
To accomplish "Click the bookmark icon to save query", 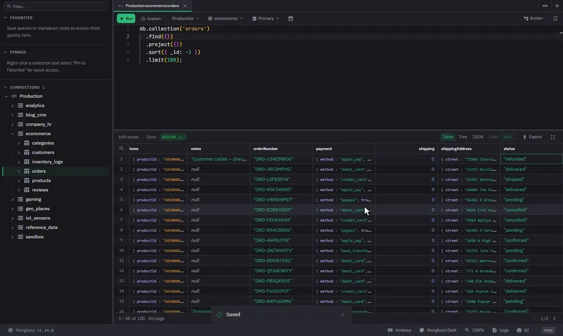I will 555,18.
